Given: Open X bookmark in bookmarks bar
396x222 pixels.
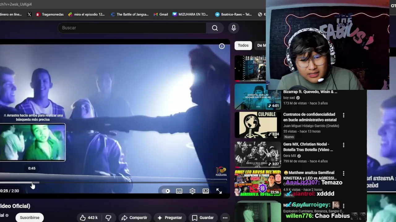Looking at the screenshot, I should point(29,14).
